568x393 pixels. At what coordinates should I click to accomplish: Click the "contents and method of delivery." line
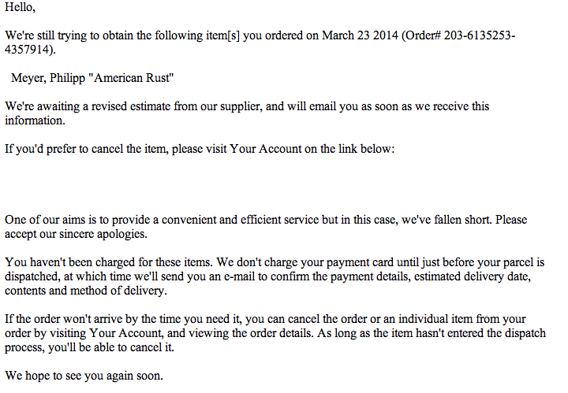click(x=86, y=291)
